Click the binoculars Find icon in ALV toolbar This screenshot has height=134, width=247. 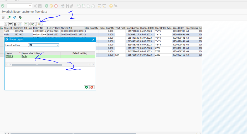tap(15, 24)
